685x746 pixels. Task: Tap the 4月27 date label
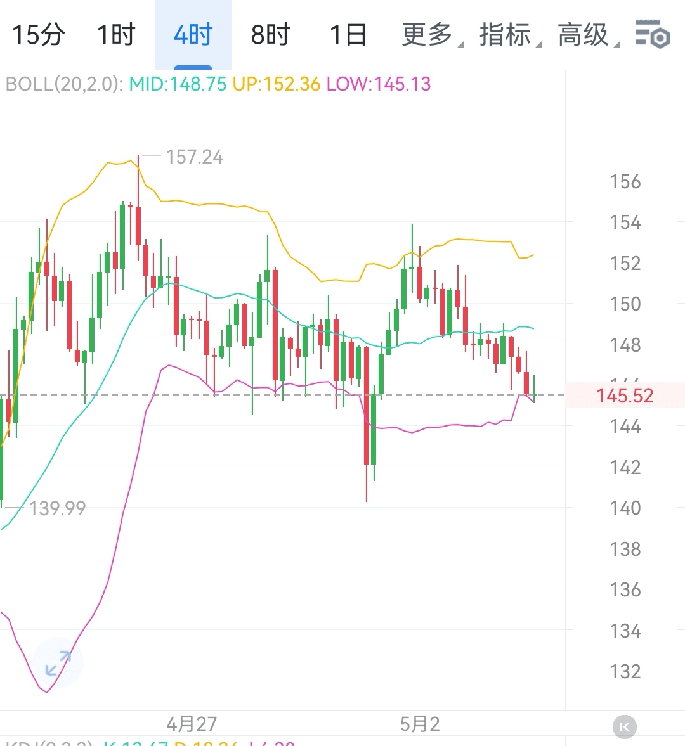click(x=192, y=724)
